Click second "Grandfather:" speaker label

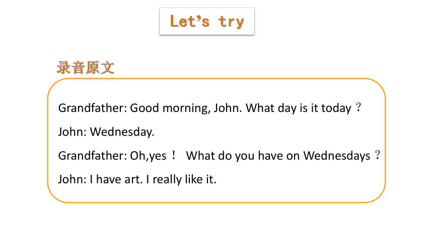[93, 156]
